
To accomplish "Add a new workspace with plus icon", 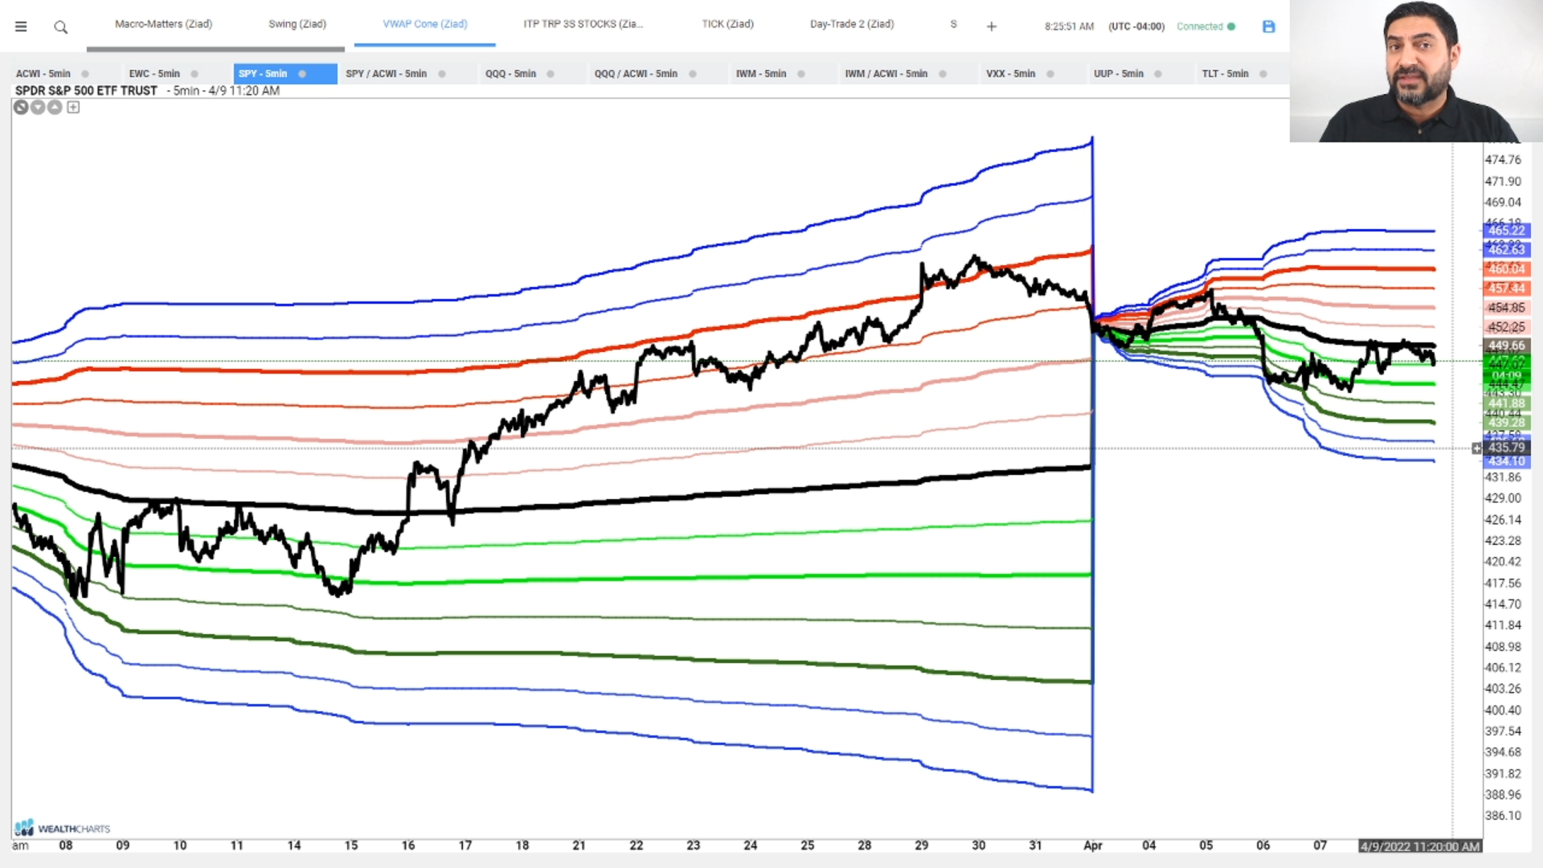I will coord(992,27).
